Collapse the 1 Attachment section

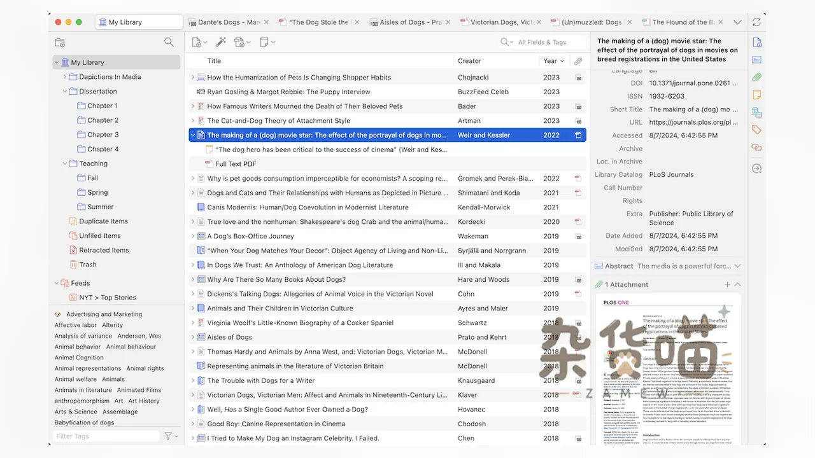tap(737, 284)
